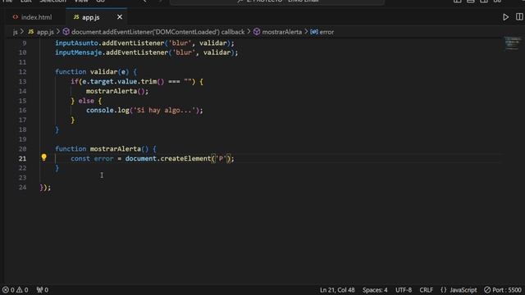The width and height of the screenshot is (525, 295).
Task: Click document.createElement on line 21
Action: click(167, 158)
